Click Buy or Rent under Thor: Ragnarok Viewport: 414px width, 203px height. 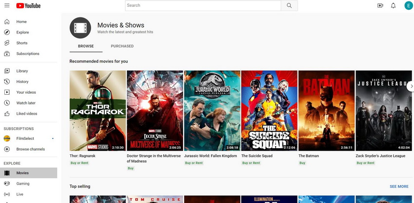point(79,163)
